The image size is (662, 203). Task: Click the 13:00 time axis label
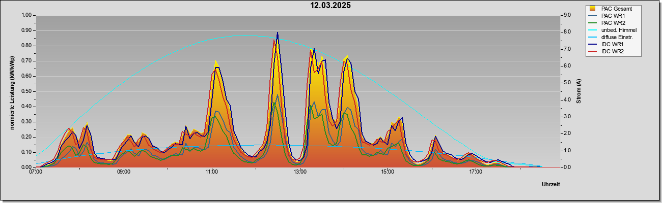point(300,172)
